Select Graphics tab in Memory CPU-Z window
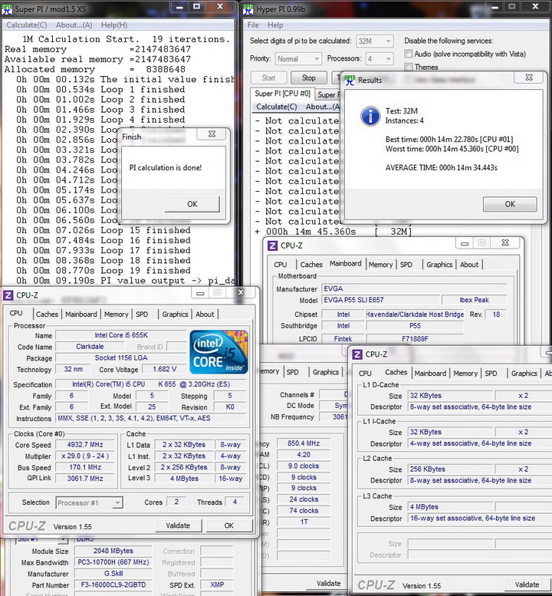The image size is (552, 596). coord(326,372)
